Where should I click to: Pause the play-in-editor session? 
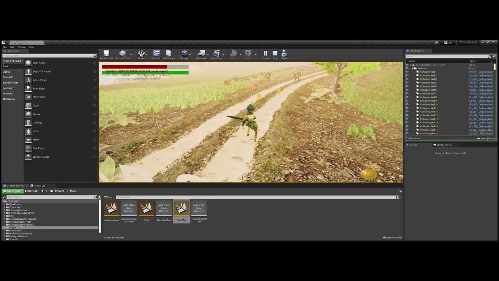(x=265, y=55)
